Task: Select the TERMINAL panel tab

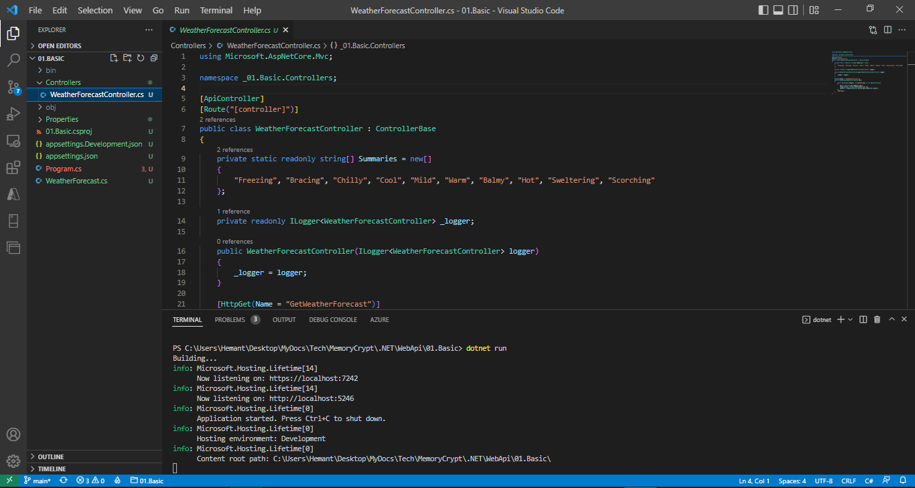Action: click(x=187, y=319)
